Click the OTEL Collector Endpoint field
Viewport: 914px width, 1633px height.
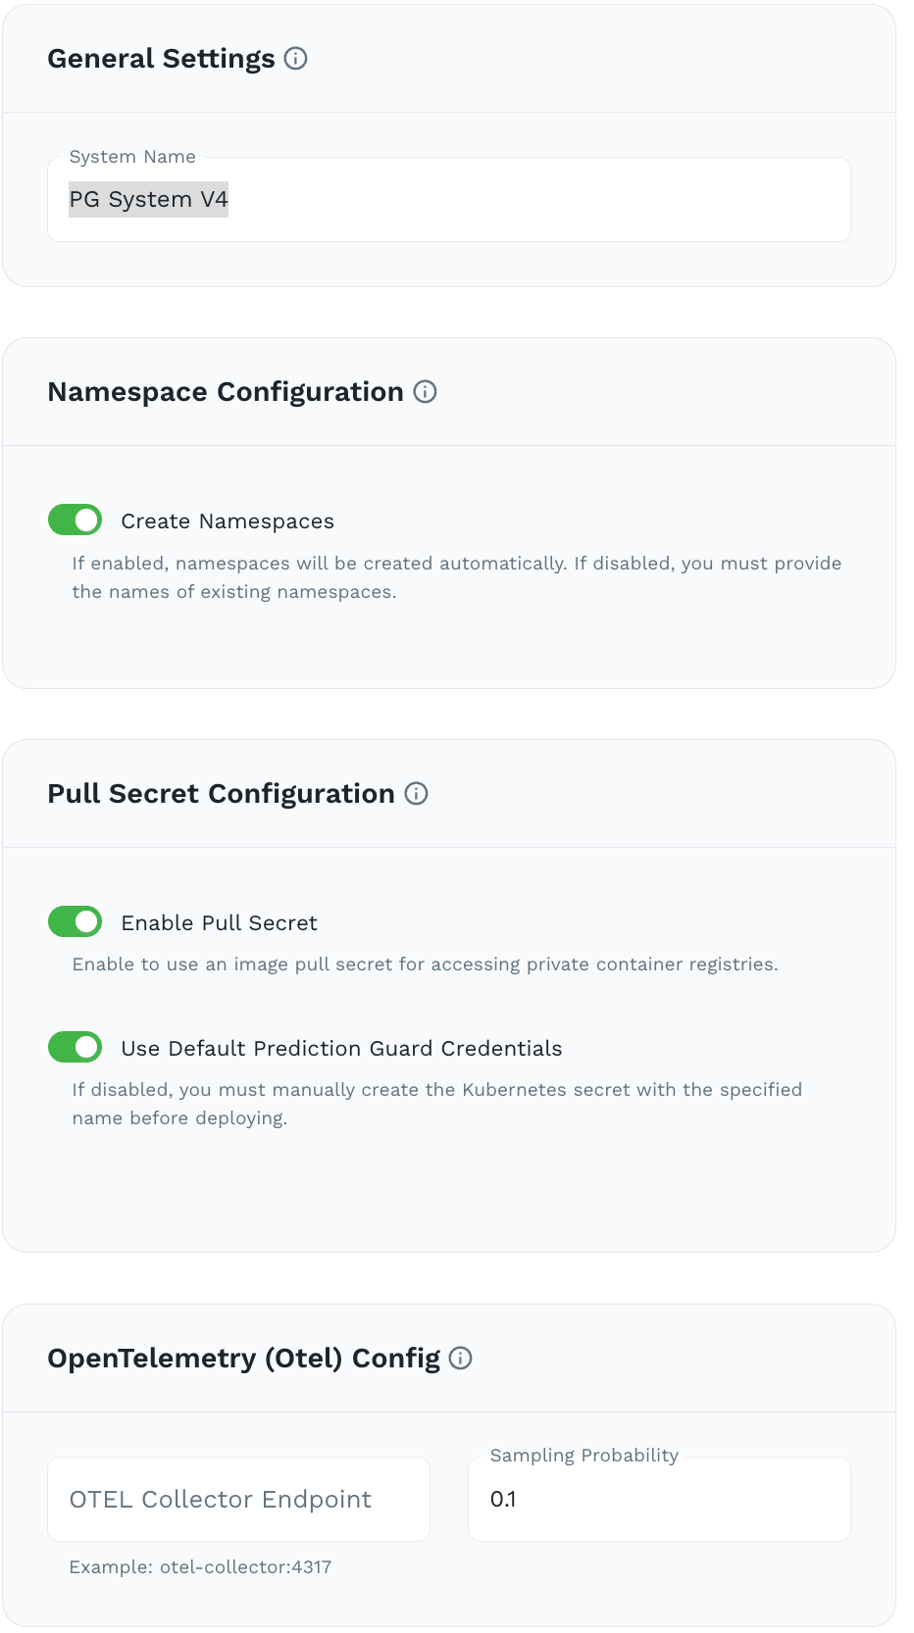(x=238, y=1499)
